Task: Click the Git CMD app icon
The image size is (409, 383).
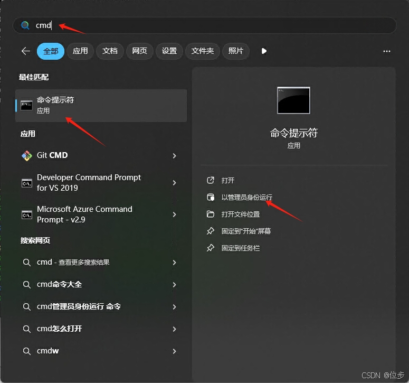Action: click(x=27, y=156)
